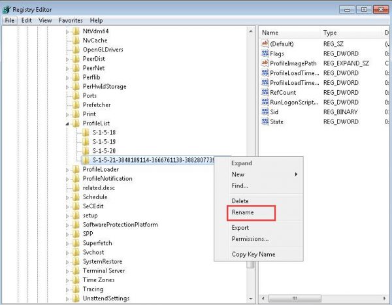
Task: Expand the PerHwIdStorage tree node
Action: point(67,87)
